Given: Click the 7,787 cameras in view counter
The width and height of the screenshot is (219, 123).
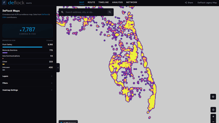Looking at the screenshot, I should tap(28, 31).
